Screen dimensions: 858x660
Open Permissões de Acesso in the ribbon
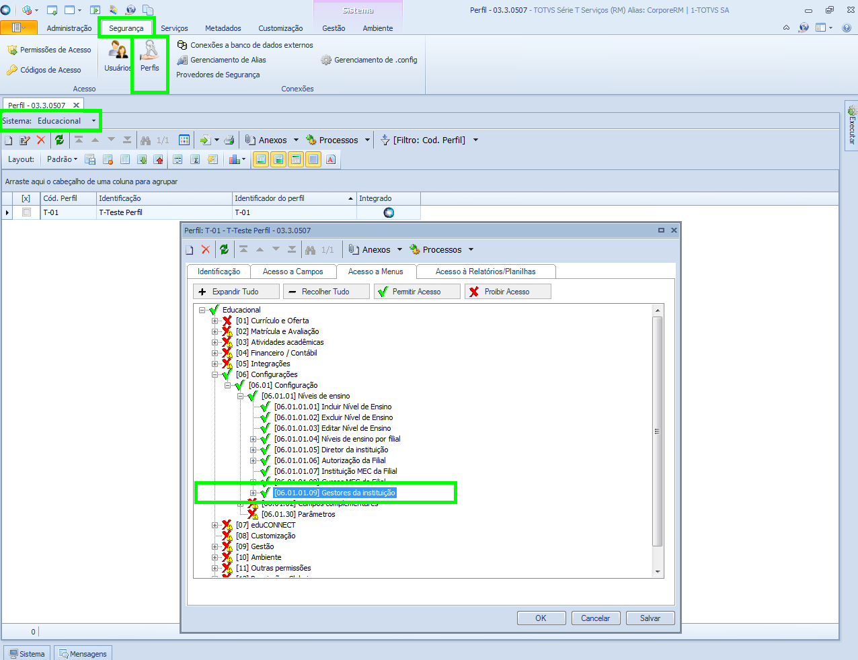[x=49, y=50]
